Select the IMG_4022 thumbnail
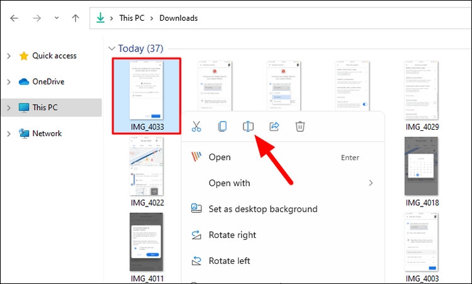Viewport: 472px width, 284px height. click(147, 166)
